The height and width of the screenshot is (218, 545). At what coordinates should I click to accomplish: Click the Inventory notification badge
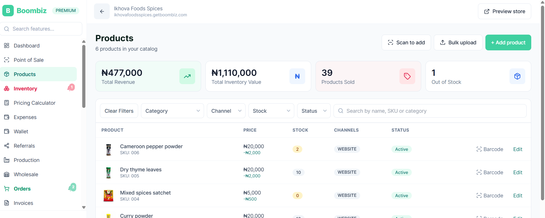[x=71, y=87]
